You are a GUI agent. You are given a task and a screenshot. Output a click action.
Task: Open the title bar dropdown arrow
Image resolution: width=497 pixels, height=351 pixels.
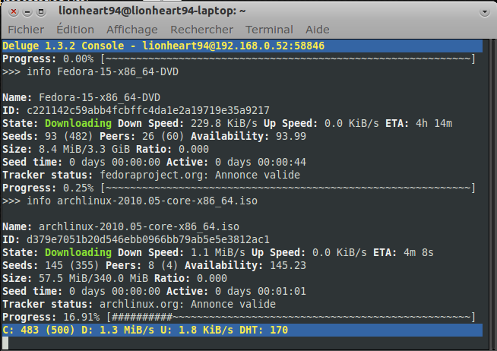pyautogui.click(x=484, y=12)
